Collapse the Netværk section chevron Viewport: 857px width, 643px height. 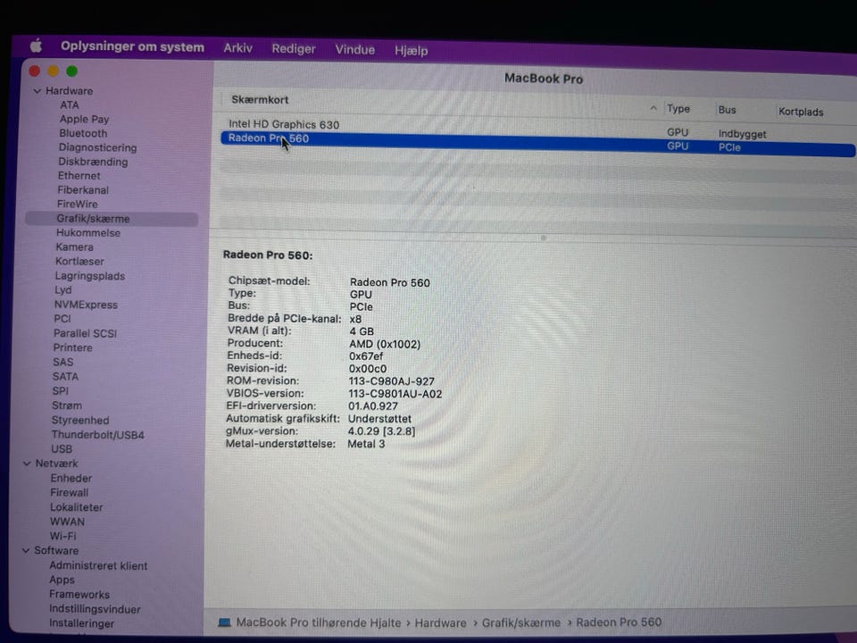click(x=27, y=463)
